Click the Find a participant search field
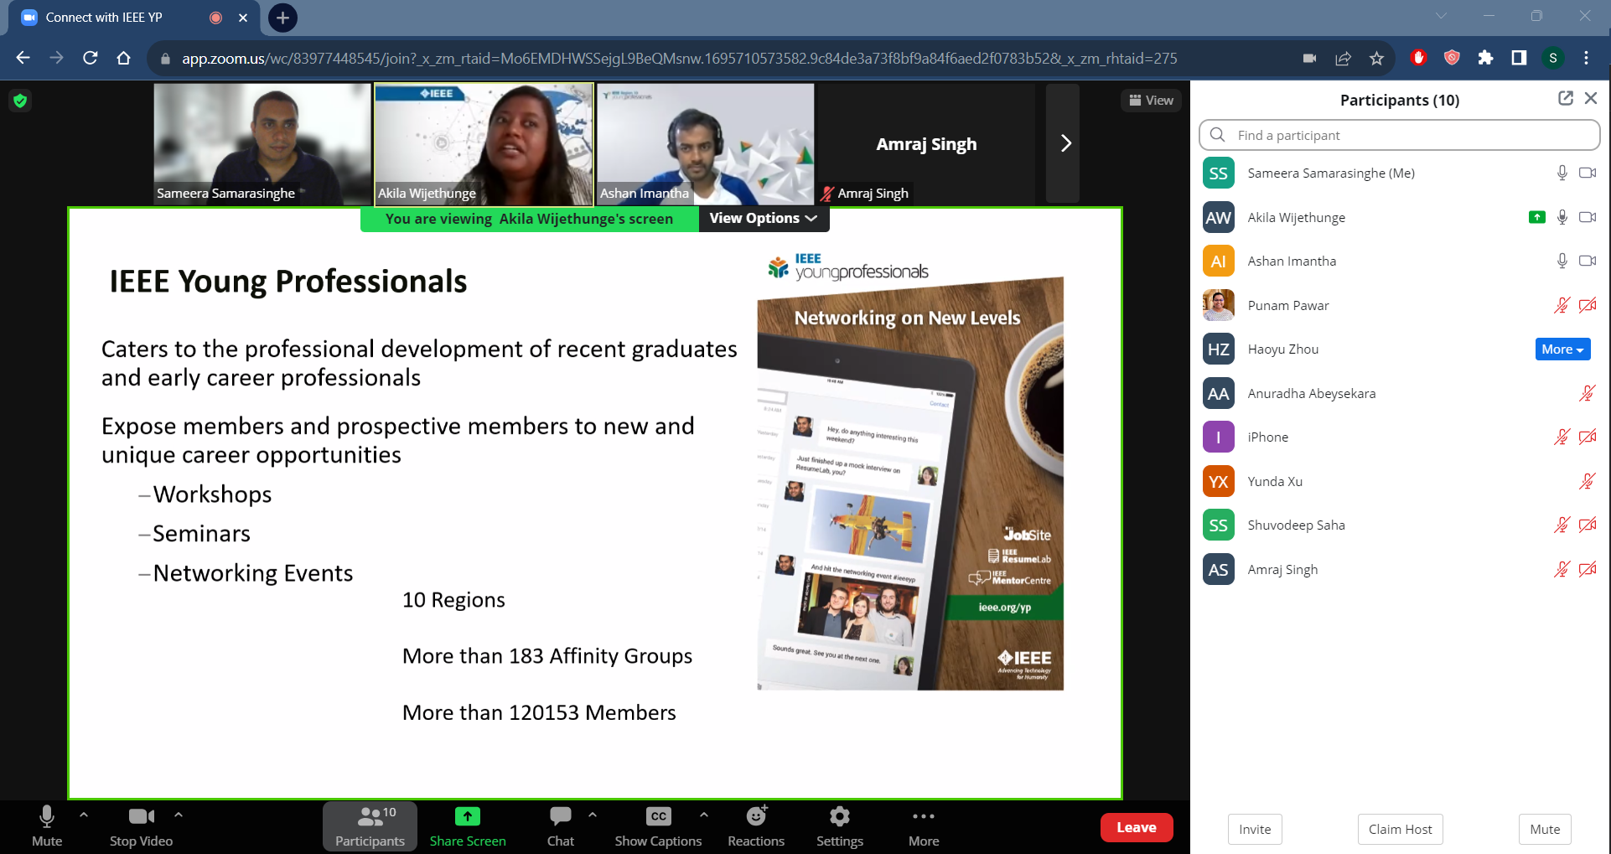Viewport: 1611px width, 854px height. [1399, 135]
